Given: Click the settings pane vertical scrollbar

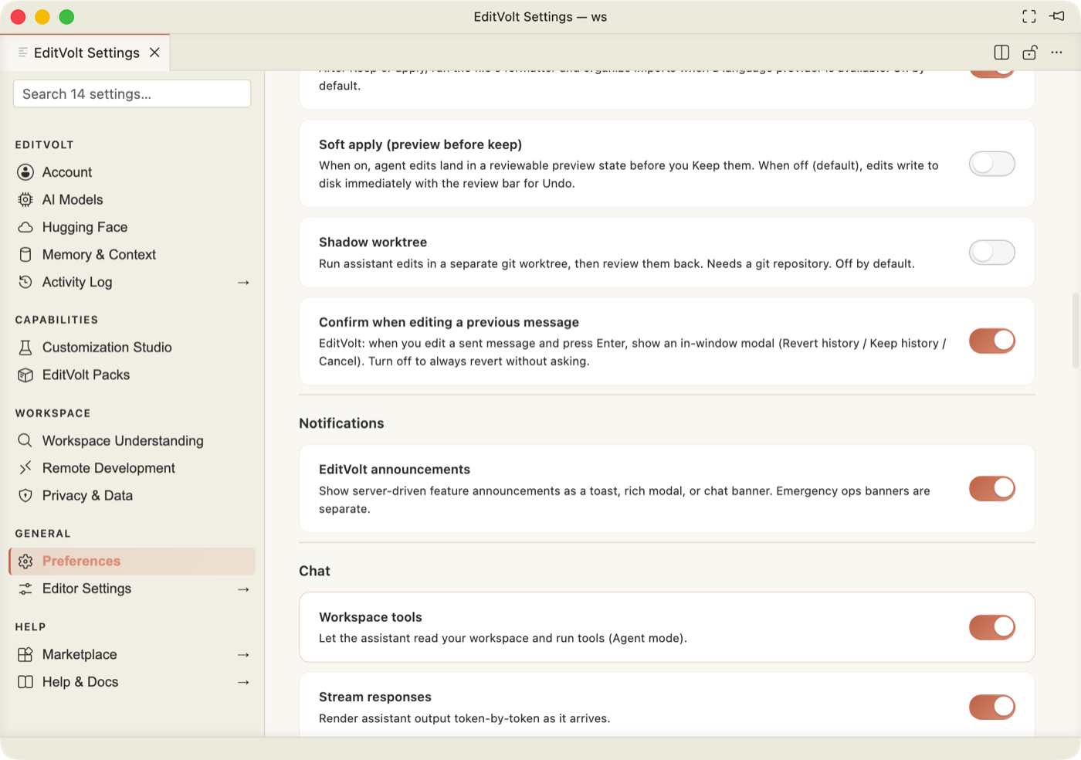Looking at the screenshot, I should 1075,331.
